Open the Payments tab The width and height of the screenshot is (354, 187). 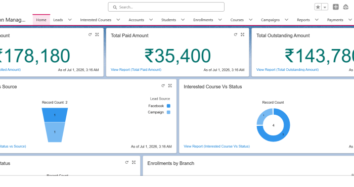pyautogui.click(x=335, y=20)
